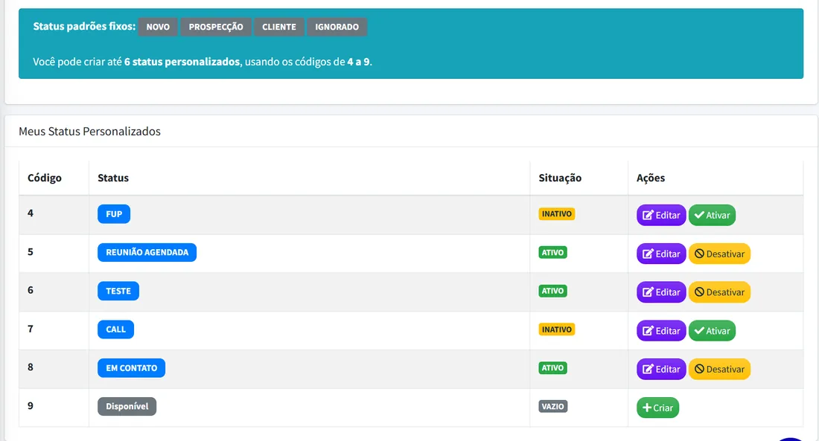Viewport: 819px width, 441px height.
Task: Click the Meus Status Personalizados heading
Action: tap(89, 132)
